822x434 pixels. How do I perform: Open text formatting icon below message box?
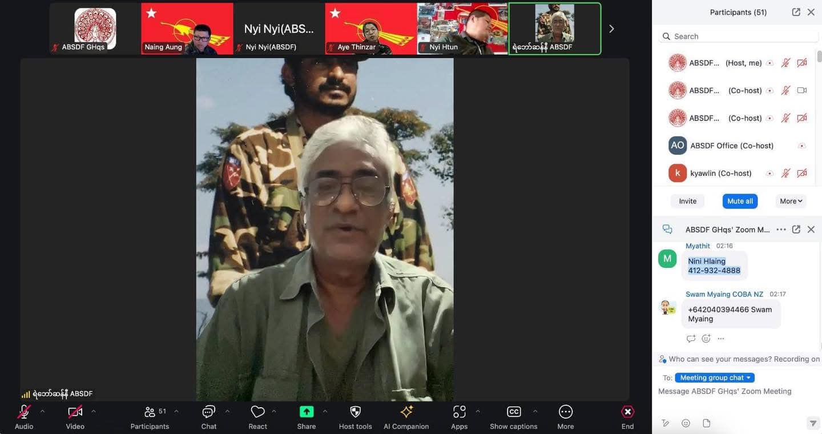tap(666, 423)
